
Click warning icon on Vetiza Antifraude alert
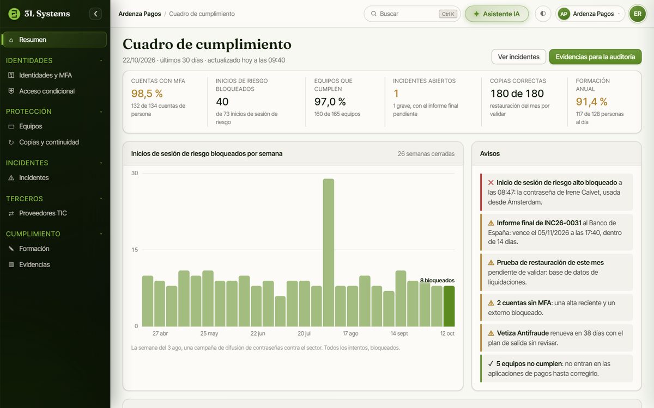click(491, 333)
